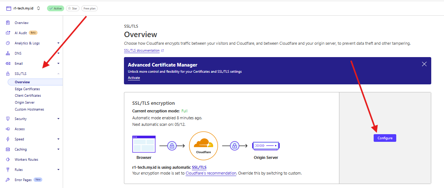This screenshot has width=444, height=188.
Task: Click the Speed lightning bolt icon
Action: [8, 139]
